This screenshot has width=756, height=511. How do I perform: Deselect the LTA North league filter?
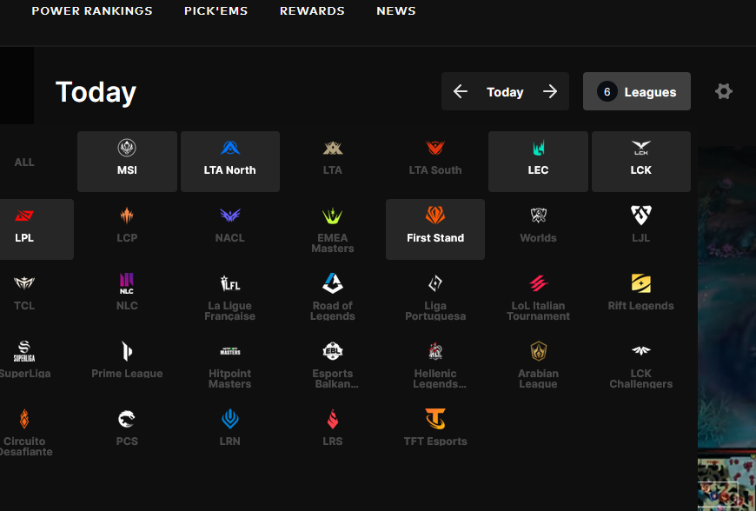(230, 162)
